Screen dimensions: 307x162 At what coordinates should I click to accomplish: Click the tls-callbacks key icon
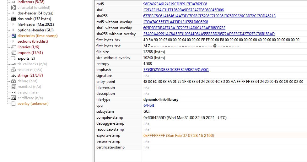coord(13,64)
